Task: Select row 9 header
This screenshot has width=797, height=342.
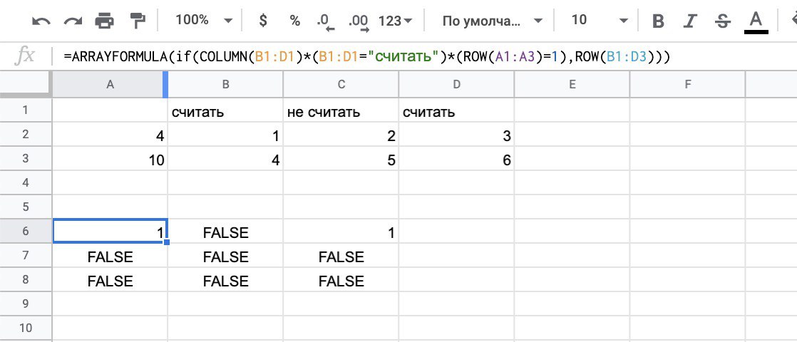Action: tap(26, 304)
